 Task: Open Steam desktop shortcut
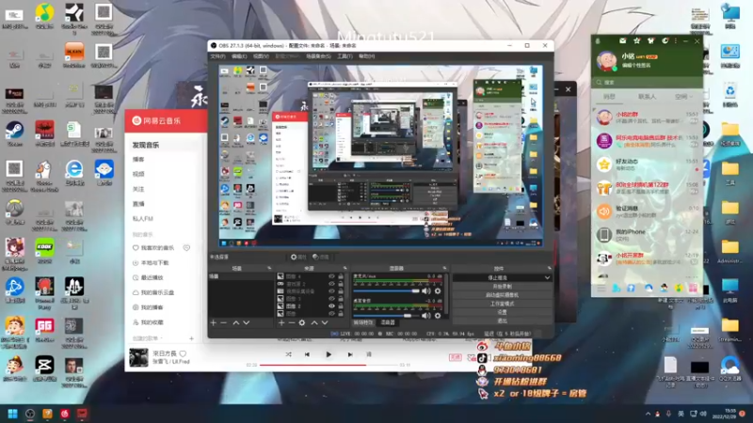coord(14,133)
